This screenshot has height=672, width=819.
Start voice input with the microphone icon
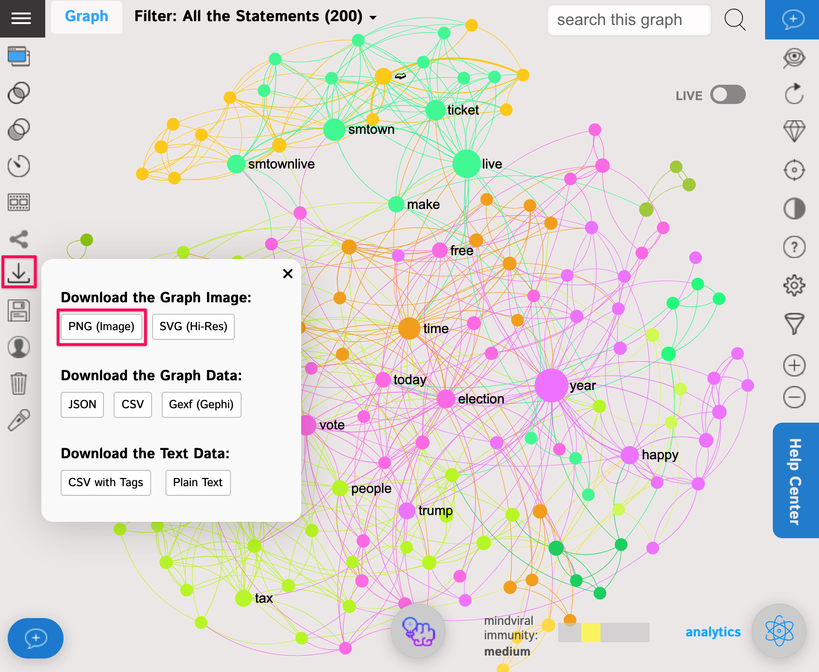point(19,418)
